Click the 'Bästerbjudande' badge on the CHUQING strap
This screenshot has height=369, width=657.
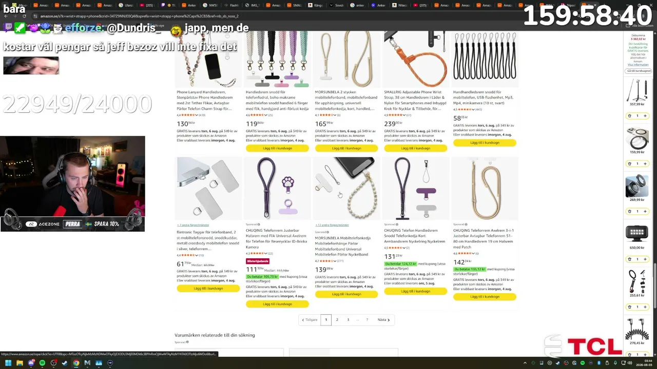[x=258, y=261]
